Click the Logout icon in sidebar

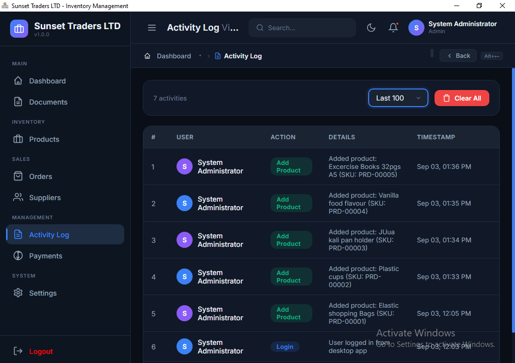(18, 351)
